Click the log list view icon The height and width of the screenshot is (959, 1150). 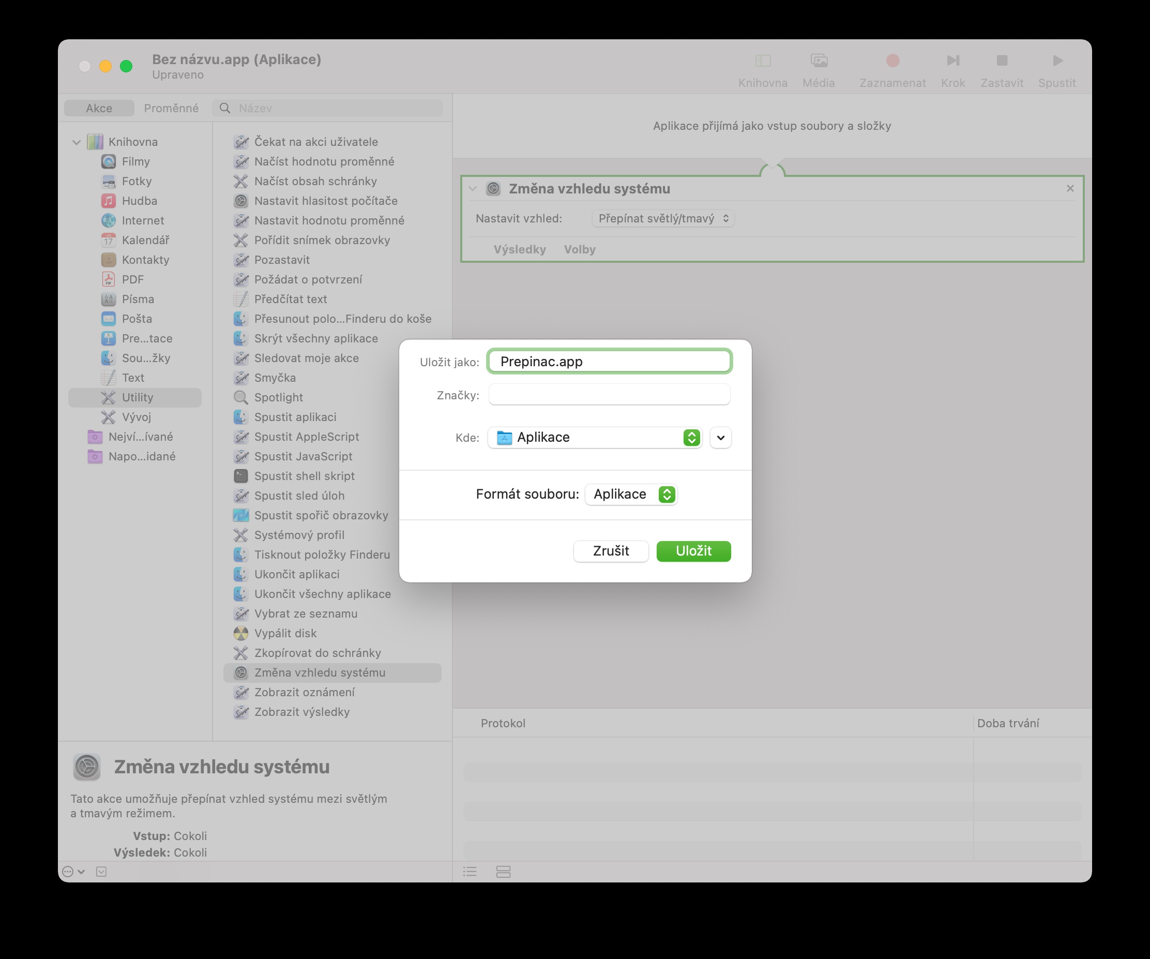click(x=470, y=872)
